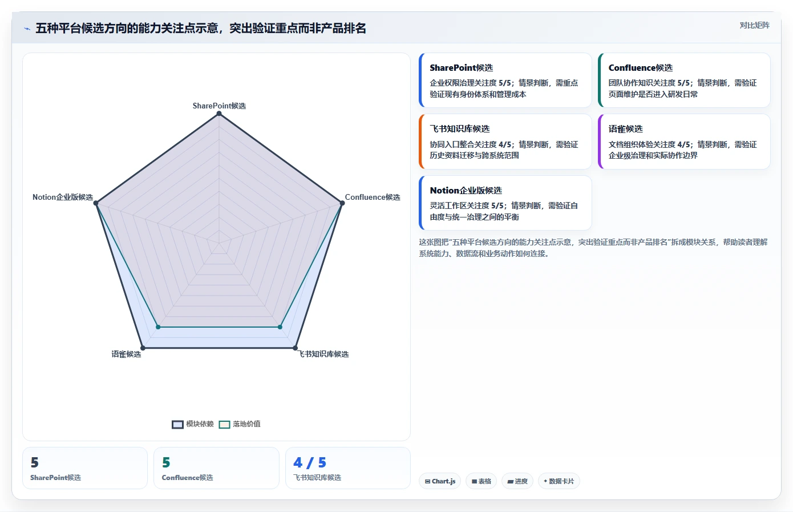Click the SharePoint候选 radar axis label
Viewport: 793px width, 512px height.
tap(219, 106)
